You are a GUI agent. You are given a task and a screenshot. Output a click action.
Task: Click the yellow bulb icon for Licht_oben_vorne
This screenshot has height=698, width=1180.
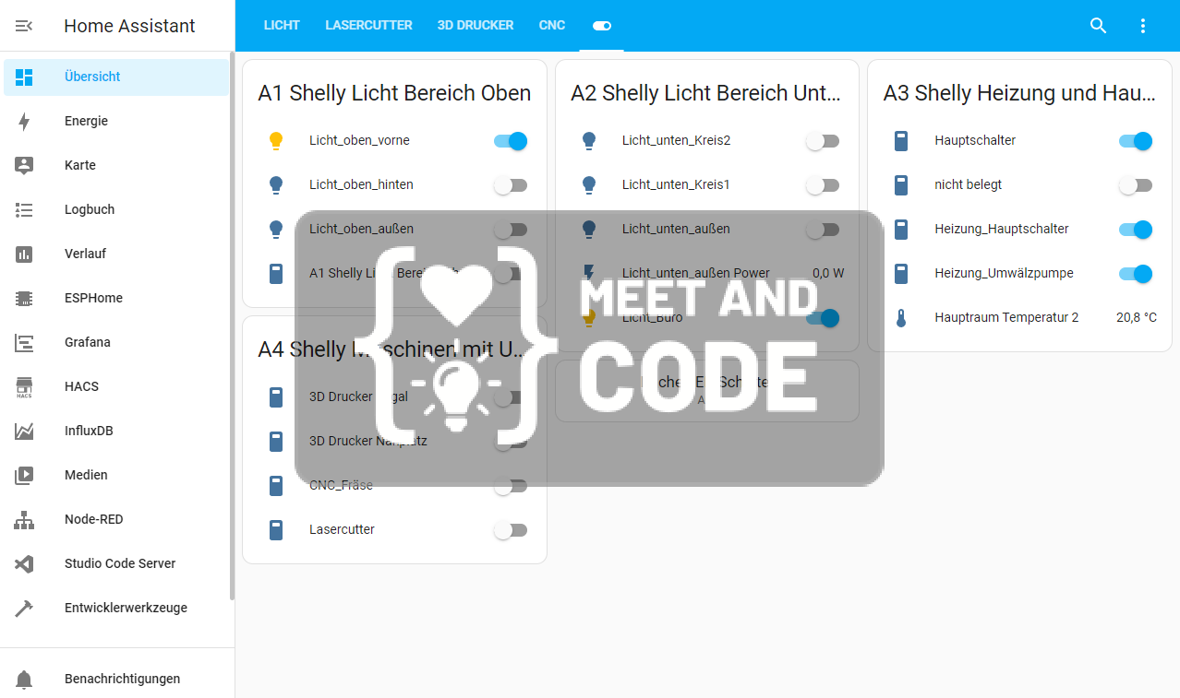pos(275,141)
